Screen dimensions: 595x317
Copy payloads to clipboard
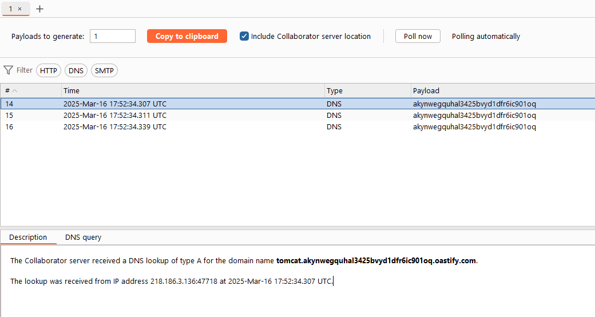[x=187, y=36]
